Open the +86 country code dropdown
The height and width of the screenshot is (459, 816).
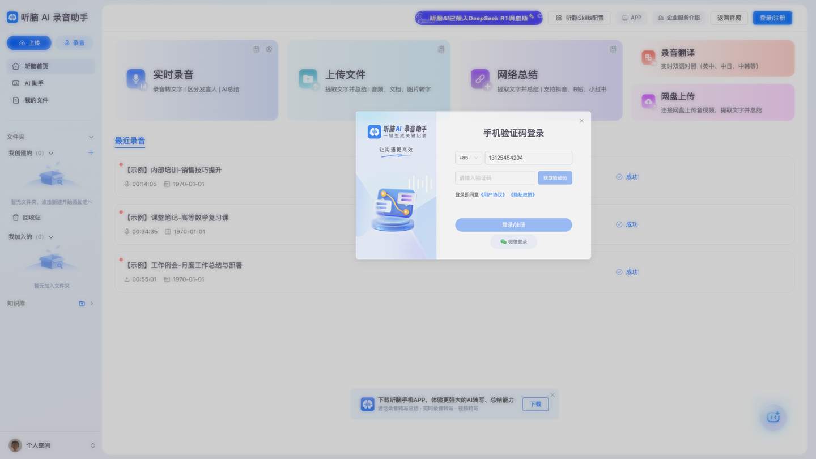pos(469,158)
